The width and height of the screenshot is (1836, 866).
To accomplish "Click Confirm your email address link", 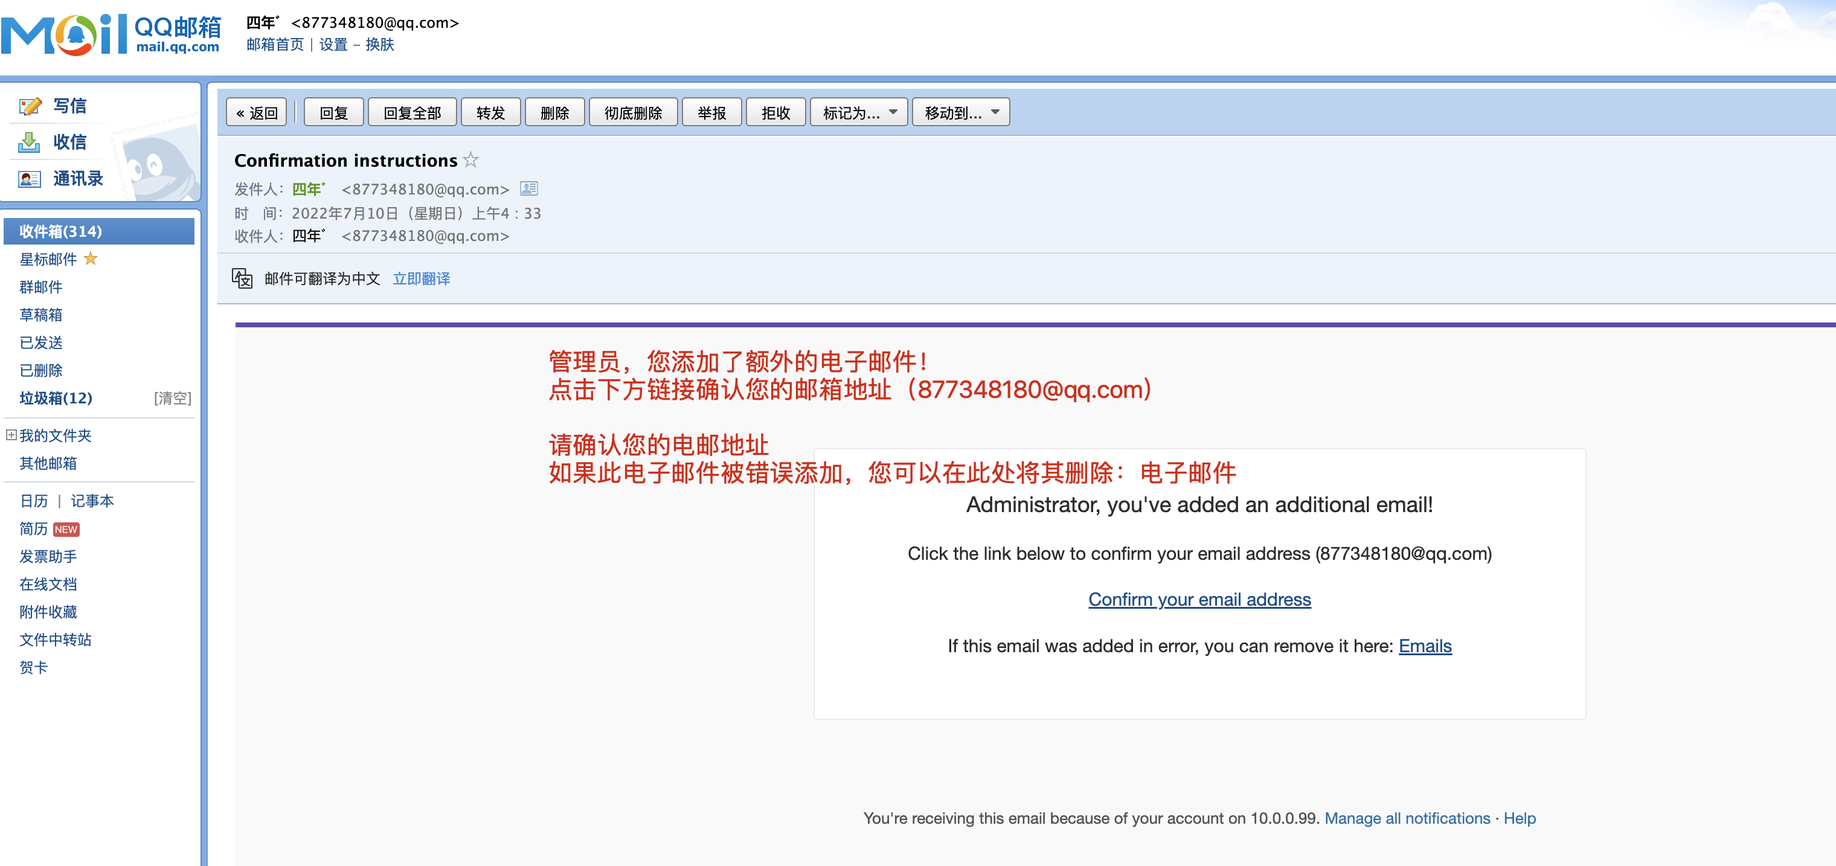I will 1199,600.
